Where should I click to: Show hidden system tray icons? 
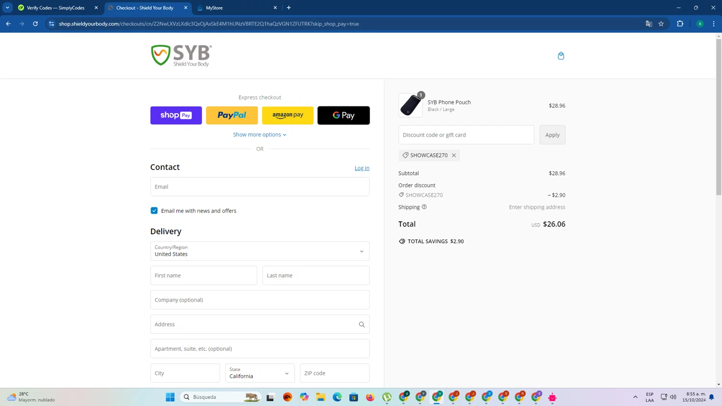635,397
